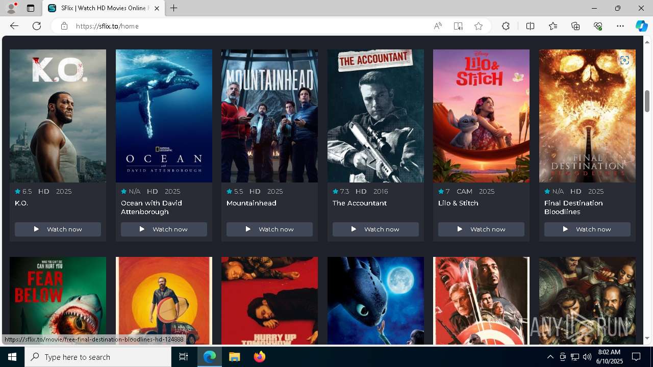Image resolution: width=653 pixels, height=367 pixels.
Task: Open File Explorer from the taskbar
Action: pyautogui.click(x=234, y=357)
